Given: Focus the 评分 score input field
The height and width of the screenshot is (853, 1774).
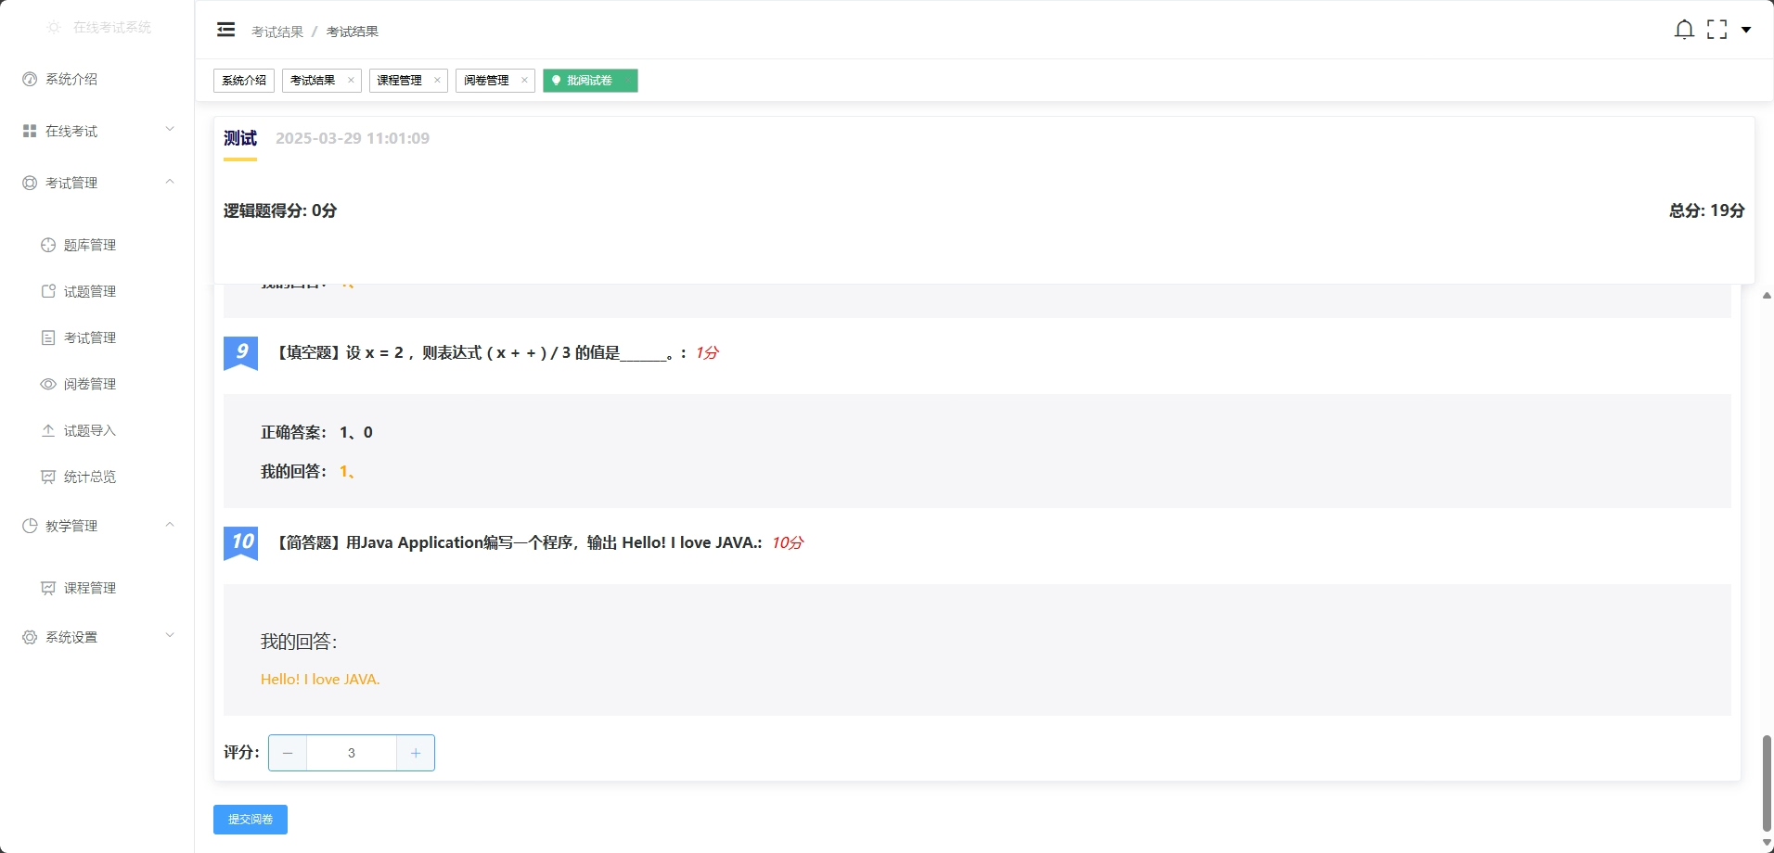Looking at the screenshot, I should pos(352,753).
